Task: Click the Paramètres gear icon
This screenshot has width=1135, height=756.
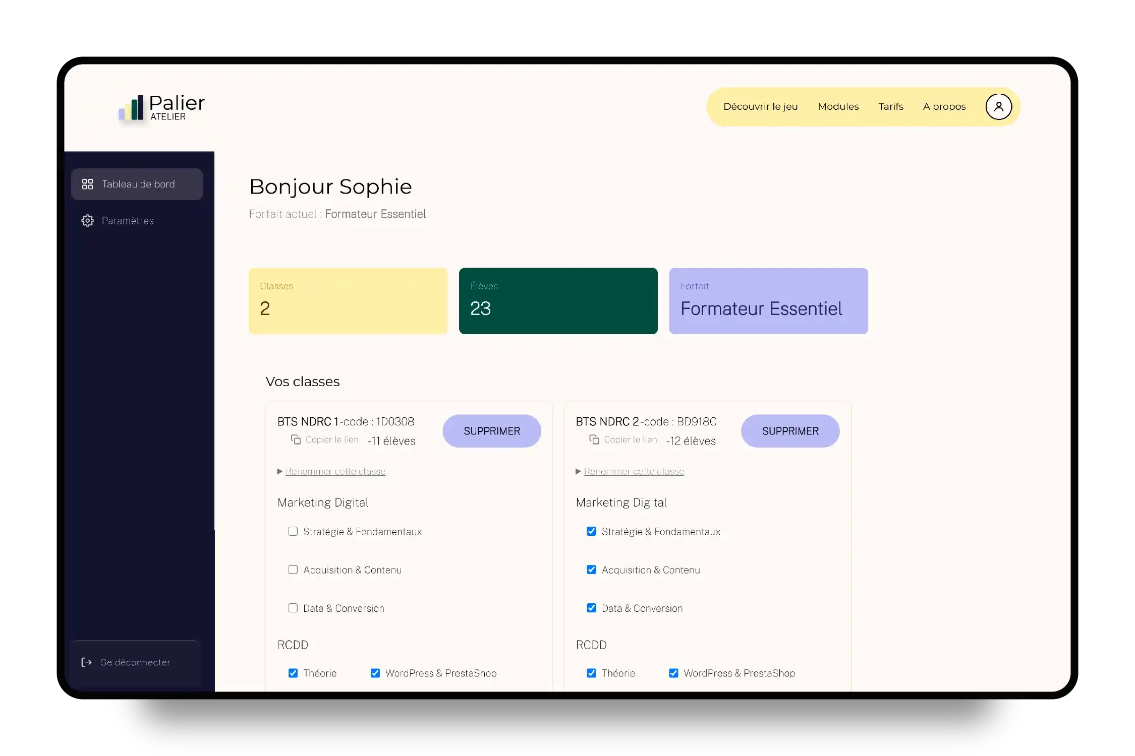Action: pyautogui.click(x=87, y=221)
